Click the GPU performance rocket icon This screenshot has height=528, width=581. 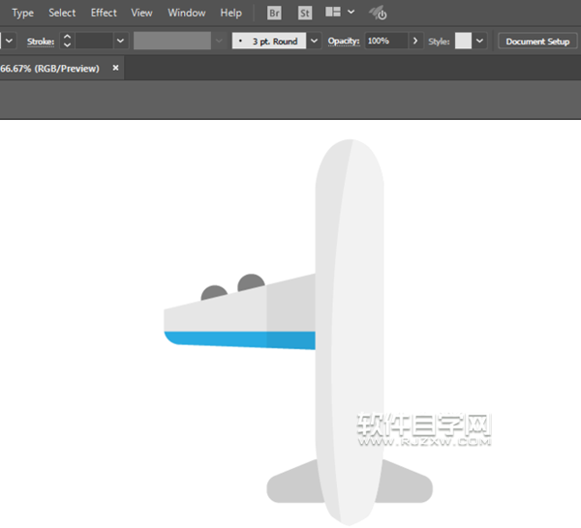(x=379, y=14)
